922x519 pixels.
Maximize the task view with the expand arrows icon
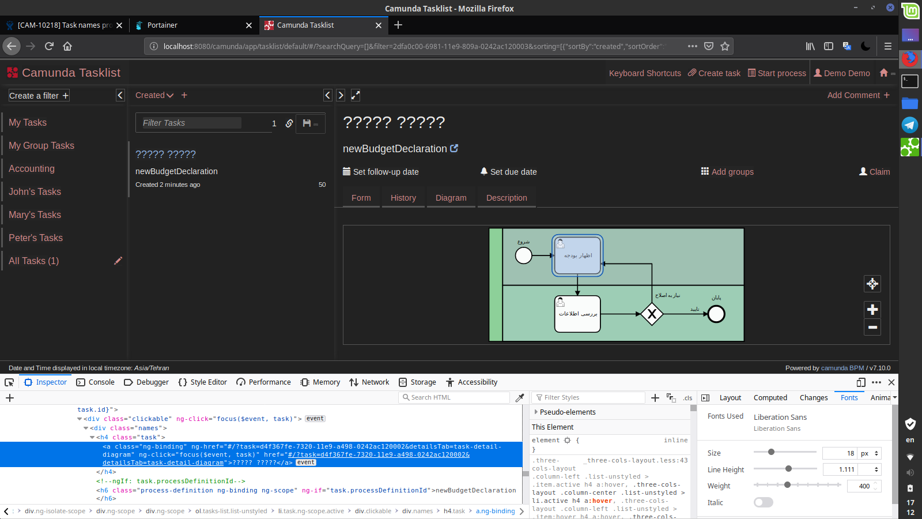click(356, 95)
